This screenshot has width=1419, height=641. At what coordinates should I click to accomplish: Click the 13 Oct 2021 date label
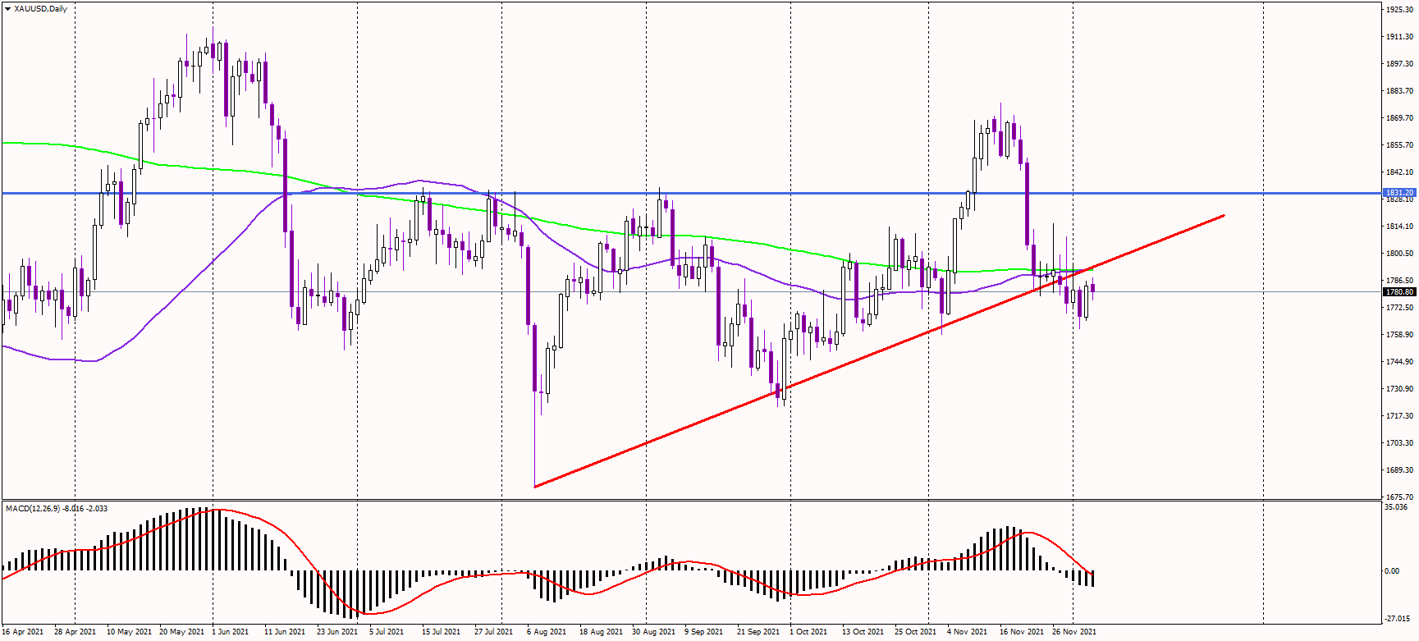pyautogui.click(x=863, y=632)
